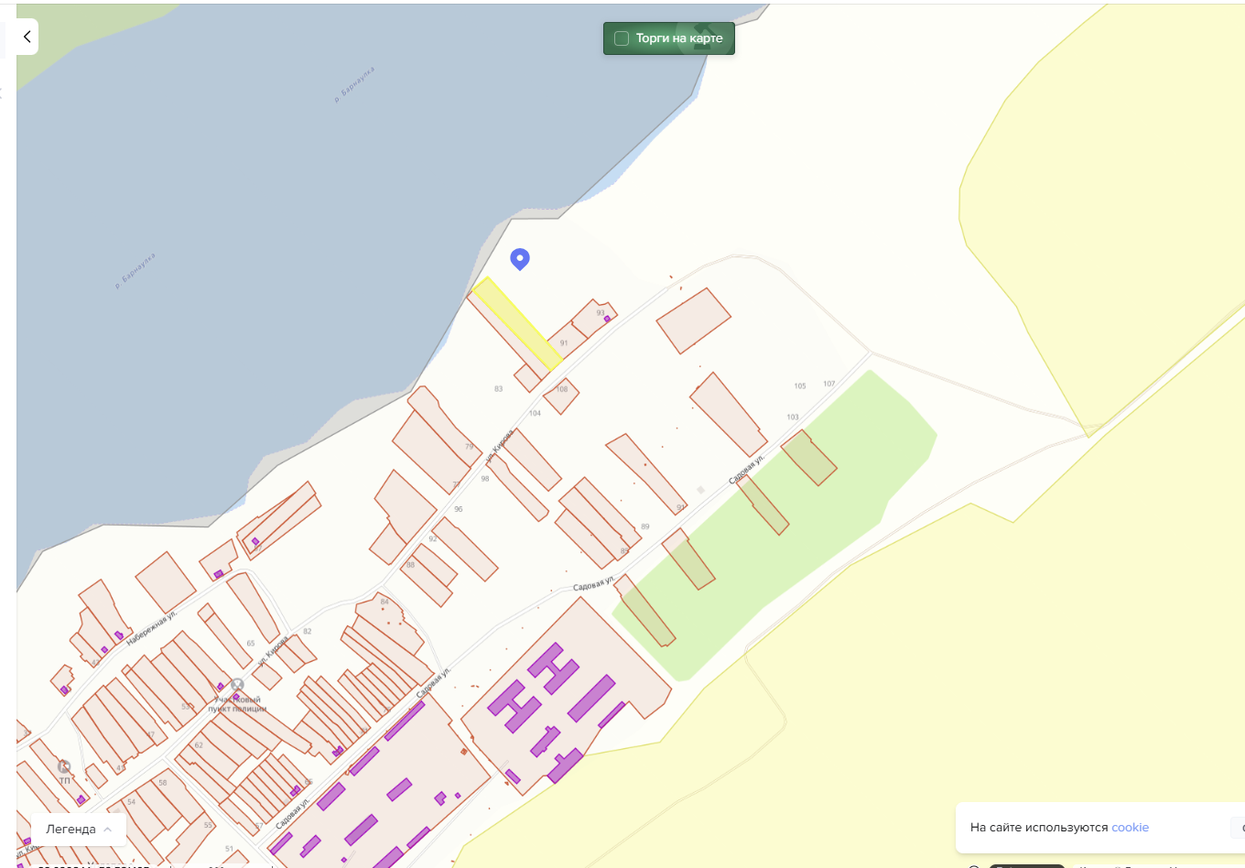Enable the Торги на карте checkbox

click(x=622, y=38)
